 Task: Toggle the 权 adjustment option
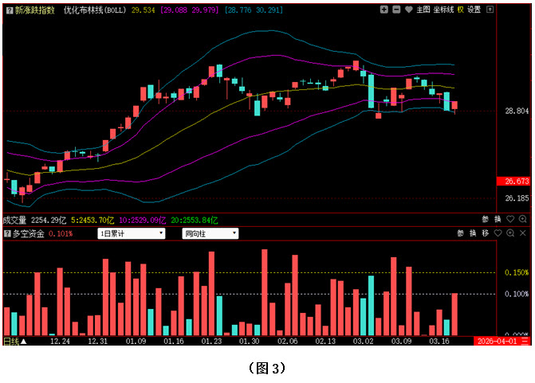coord(461,10)
